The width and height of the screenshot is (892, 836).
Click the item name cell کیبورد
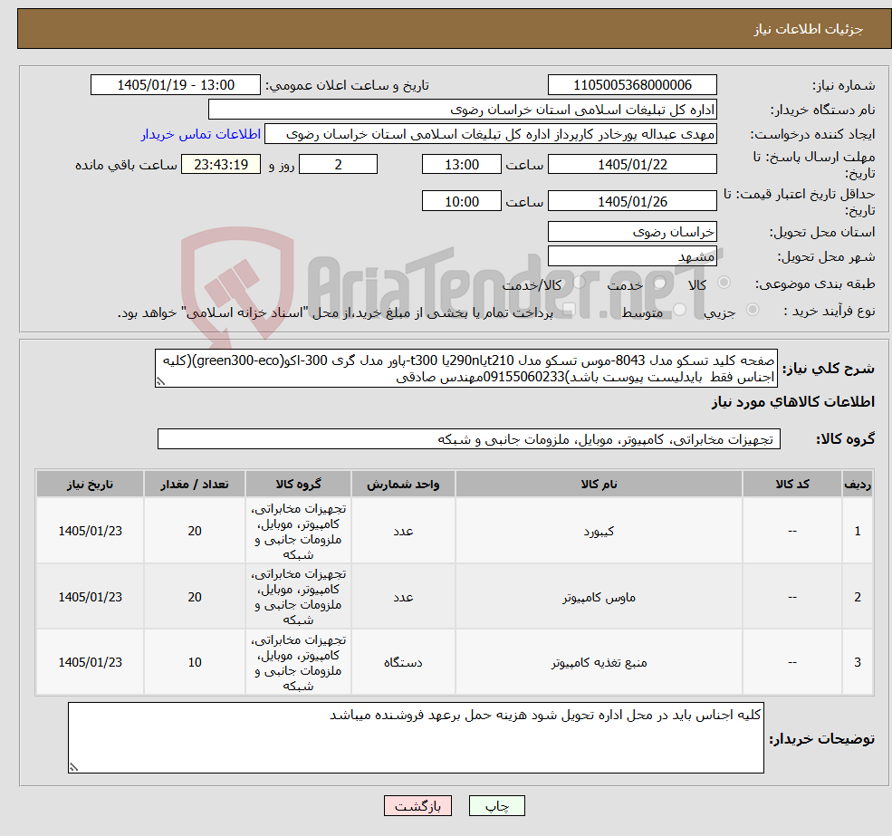click(x=599, y=531)
